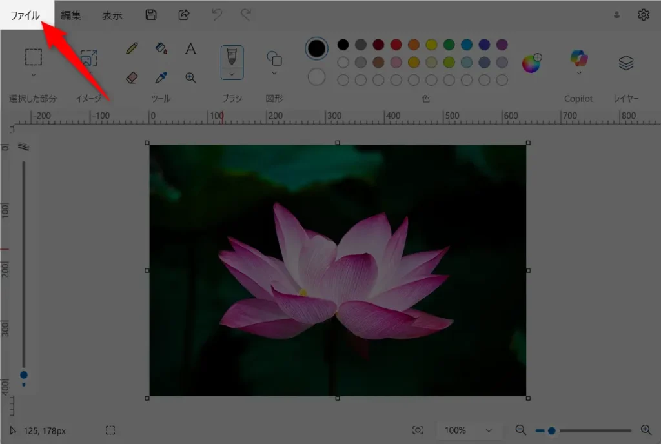Select the Text tool
Viewport: 661px width, 444px height.
(190, 48)
